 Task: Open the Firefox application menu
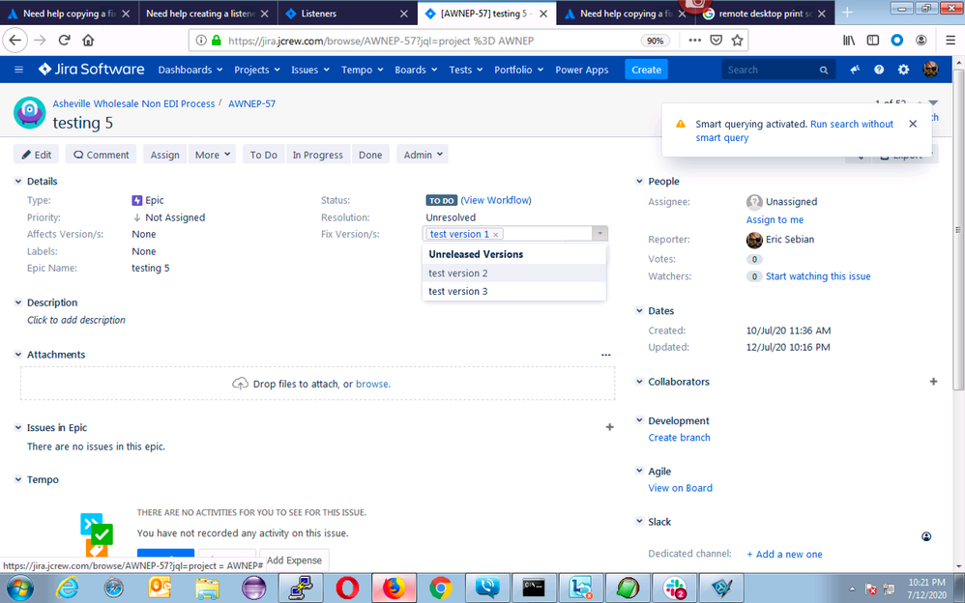pos(950,41)
